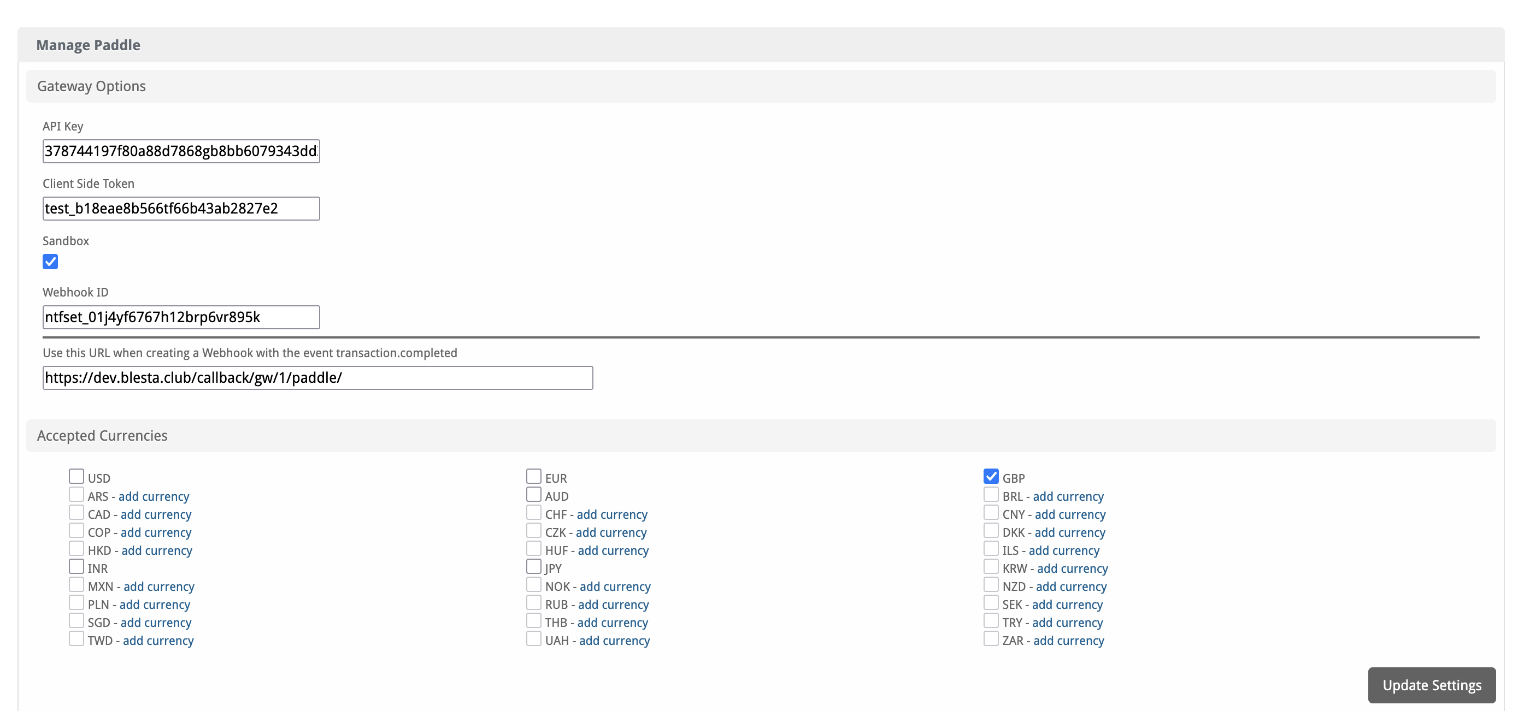Click add currency next to CNY

[x=1070, y=514]
